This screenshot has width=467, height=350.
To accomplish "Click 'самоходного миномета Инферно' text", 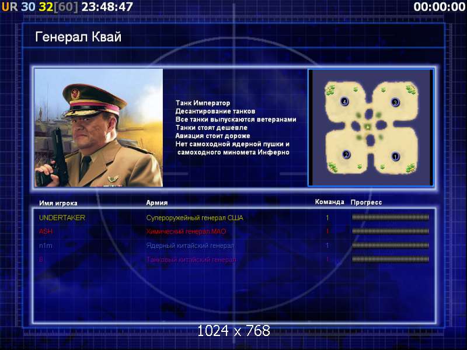I will point(233,152).
